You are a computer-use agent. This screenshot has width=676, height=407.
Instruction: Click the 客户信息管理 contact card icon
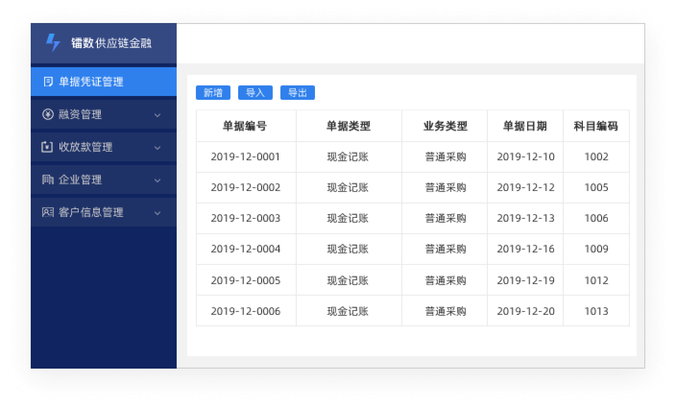click(48, 212)
